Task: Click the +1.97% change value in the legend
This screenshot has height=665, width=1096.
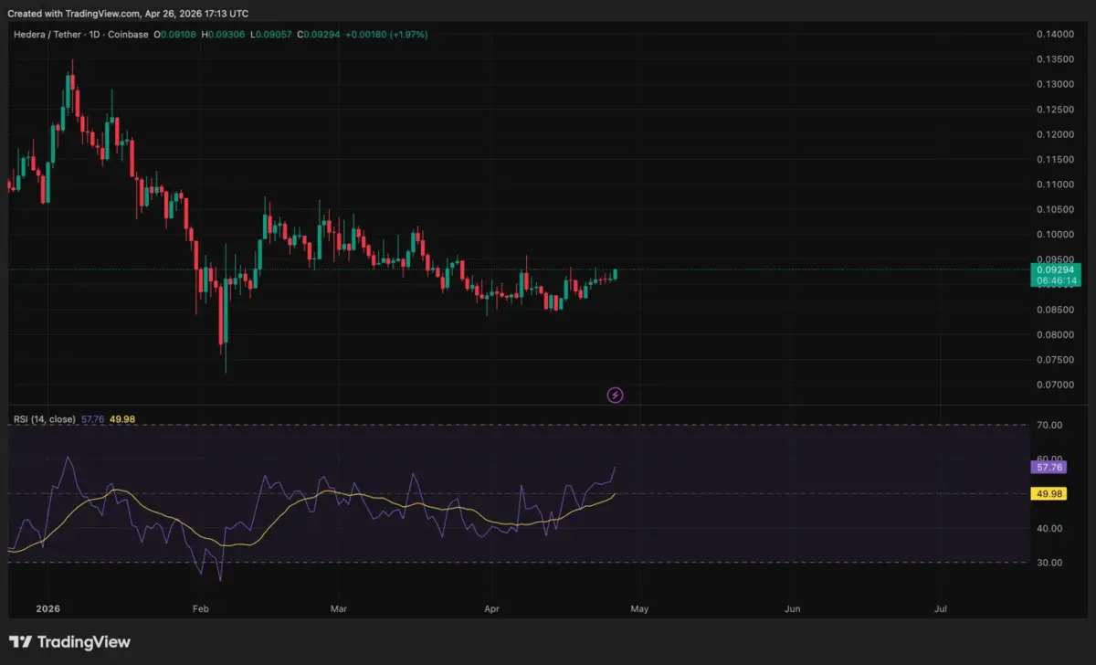Action: [408, 34]
